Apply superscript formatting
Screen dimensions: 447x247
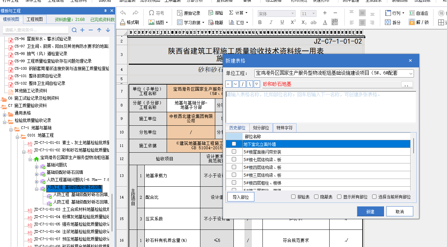click(293, 22)
